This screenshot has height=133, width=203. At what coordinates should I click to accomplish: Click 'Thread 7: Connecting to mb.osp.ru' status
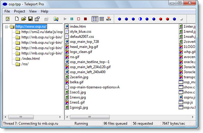(30, 124)
